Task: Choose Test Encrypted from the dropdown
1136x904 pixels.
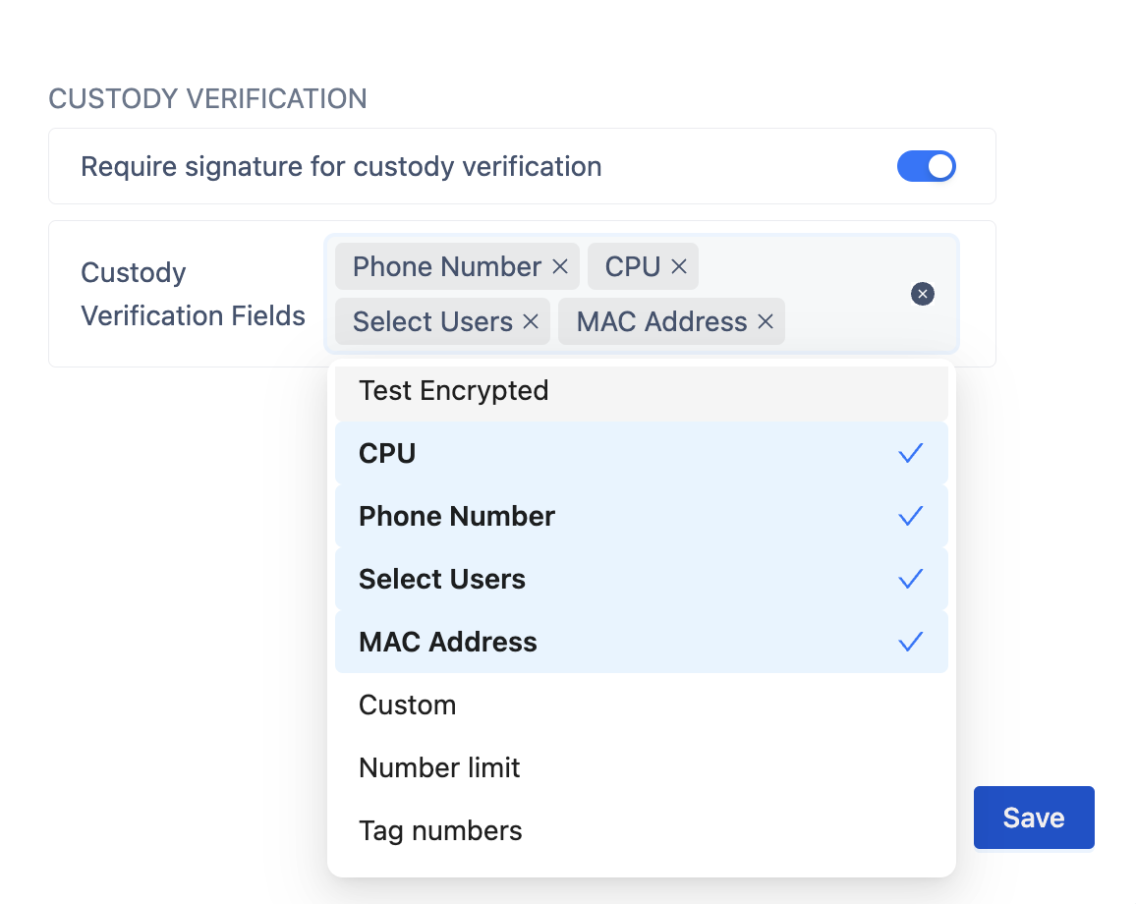Action: 454,390
